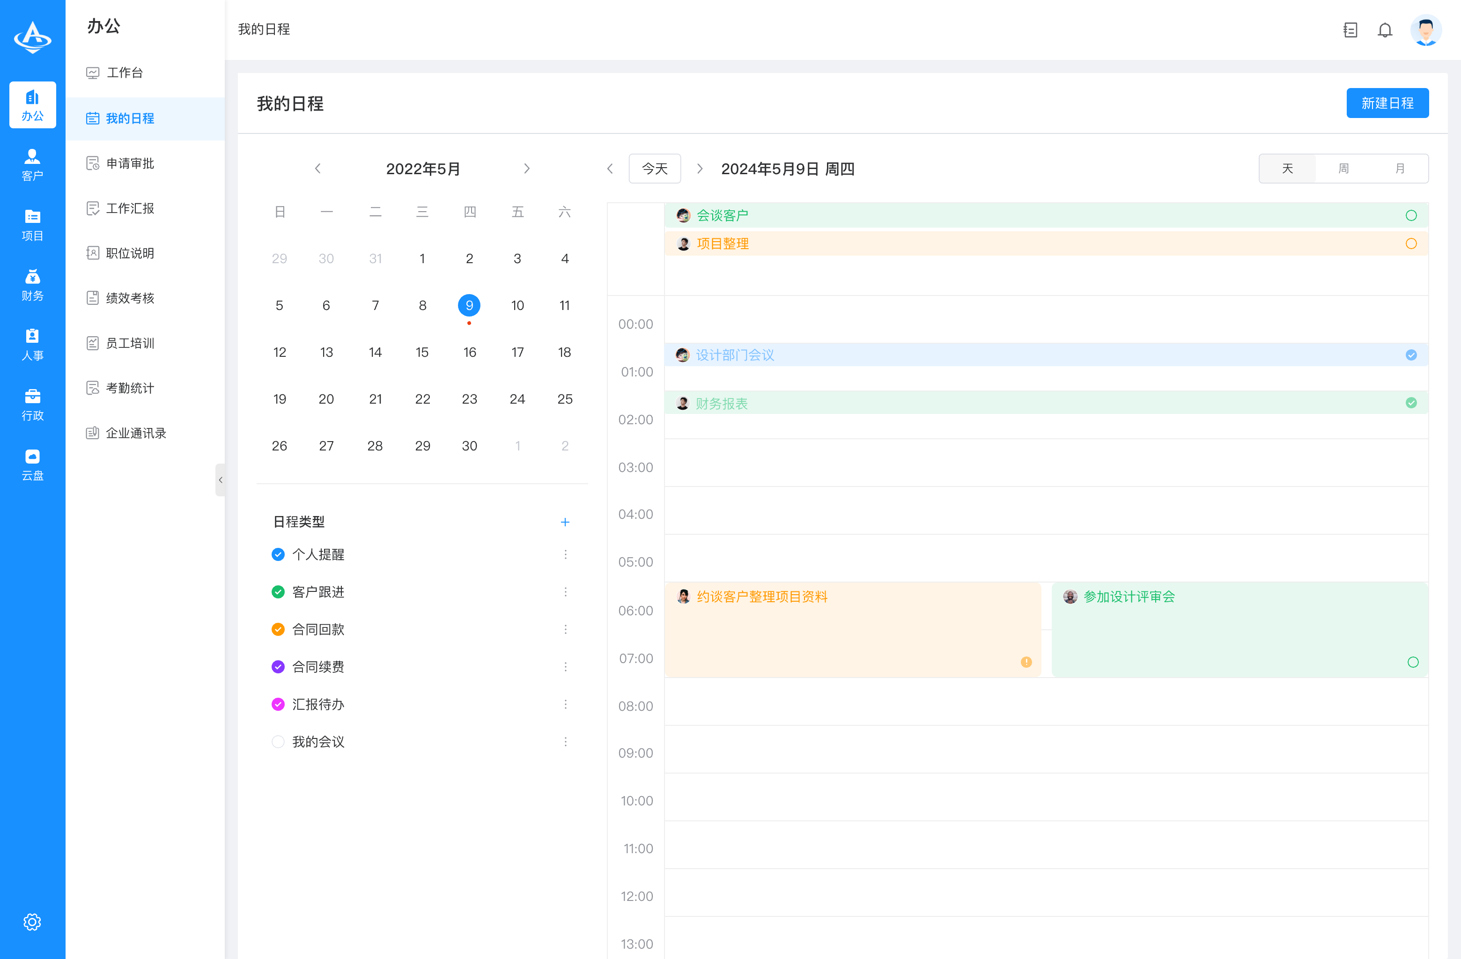The width and height of the screenshot is (1461, 959).
Task: Select the 项目 sidebar icon
Action: coord(32,224)
